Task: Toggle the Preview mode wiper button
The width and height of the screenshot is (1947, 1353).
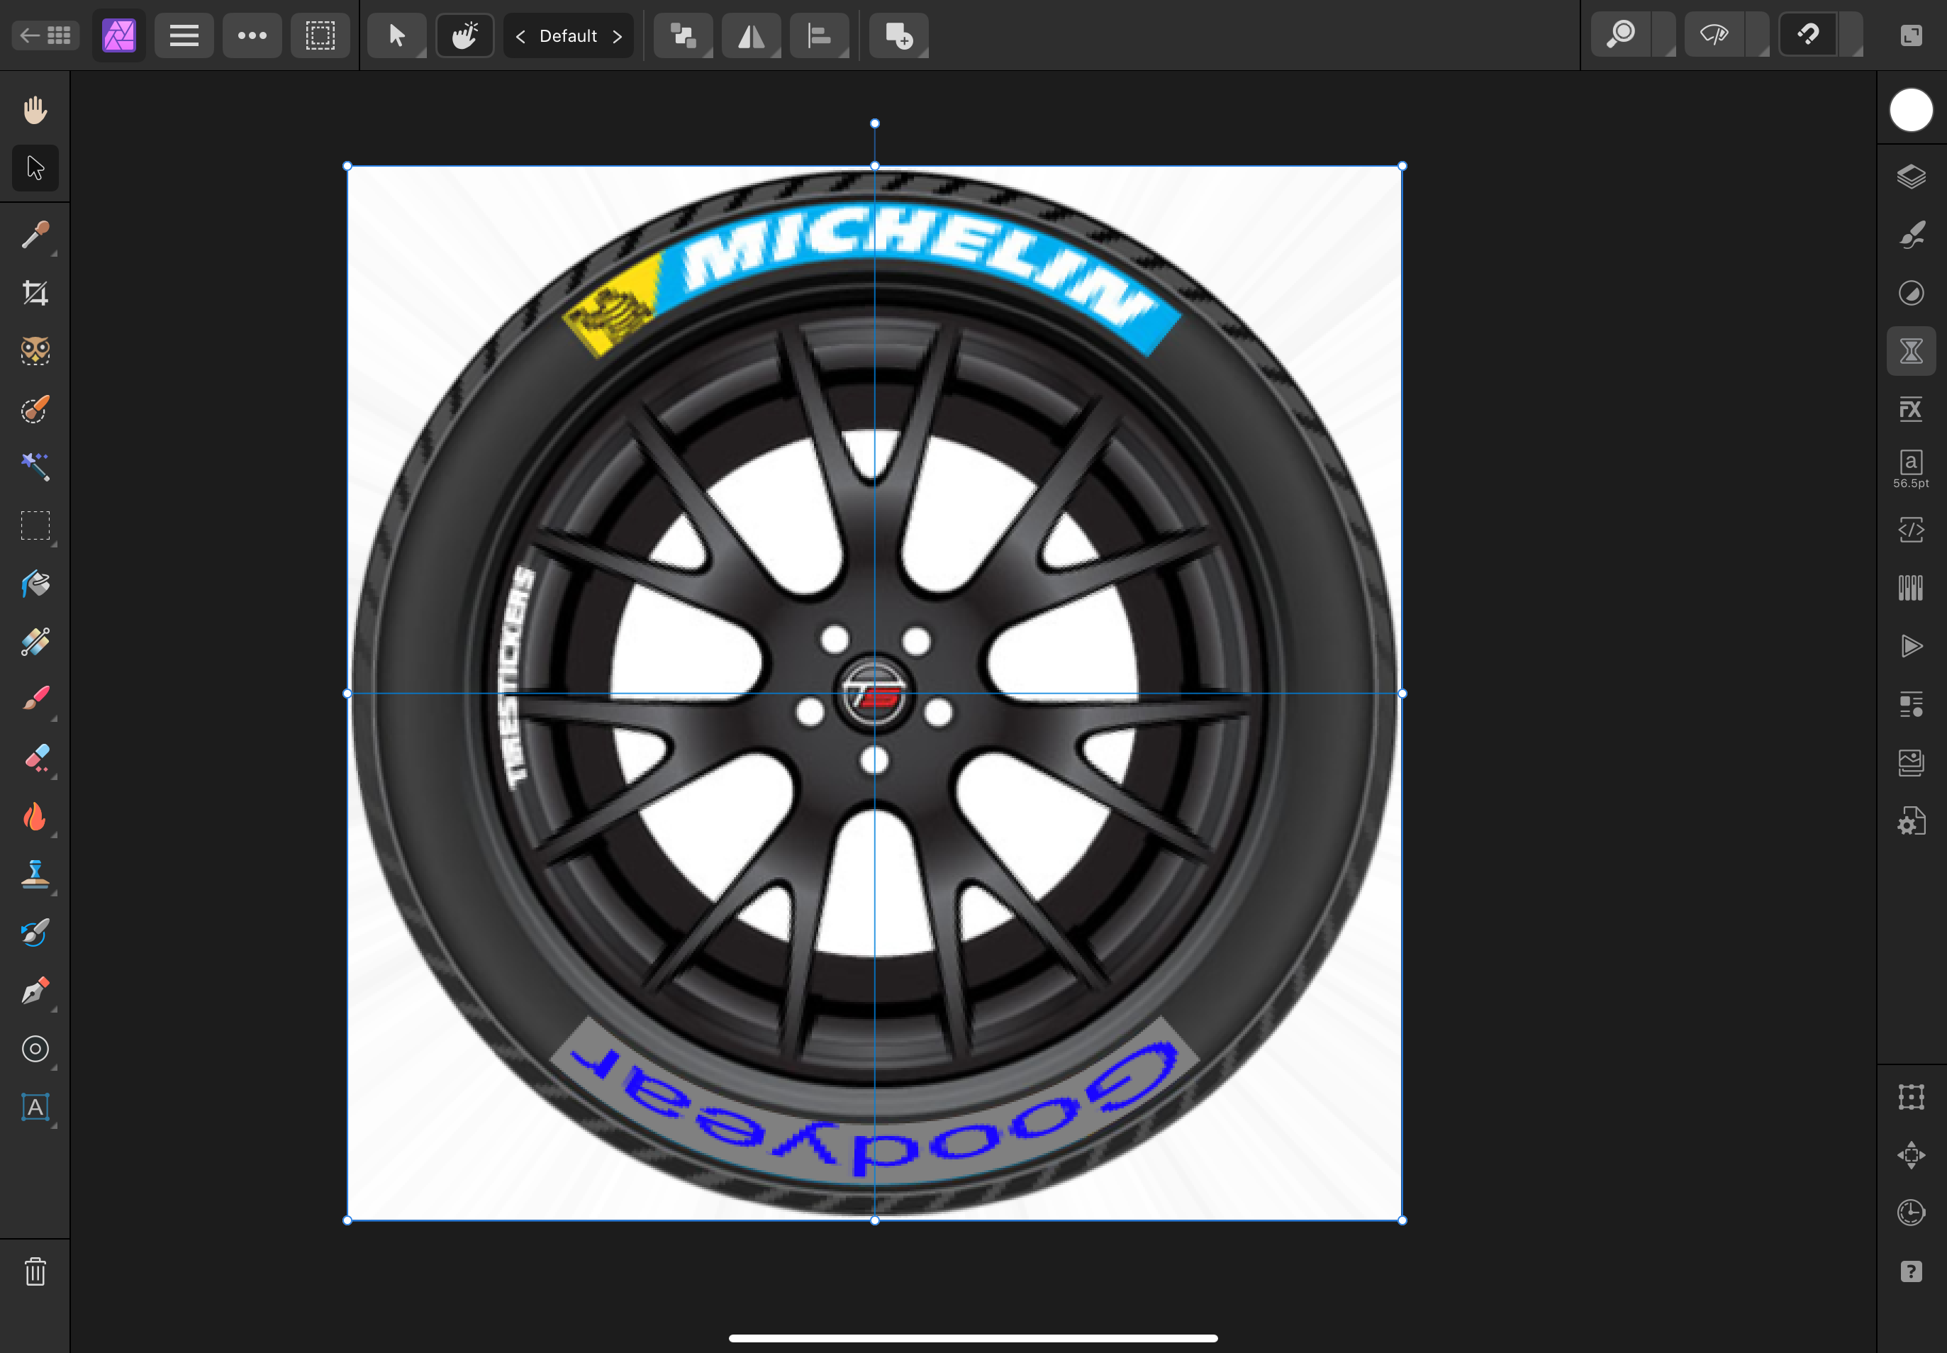Action: 1714,35
